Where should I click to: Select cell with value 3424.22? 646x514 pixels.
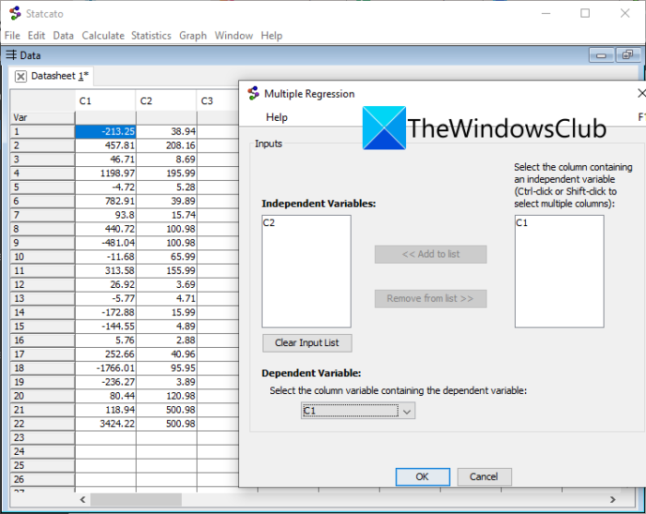105,424
